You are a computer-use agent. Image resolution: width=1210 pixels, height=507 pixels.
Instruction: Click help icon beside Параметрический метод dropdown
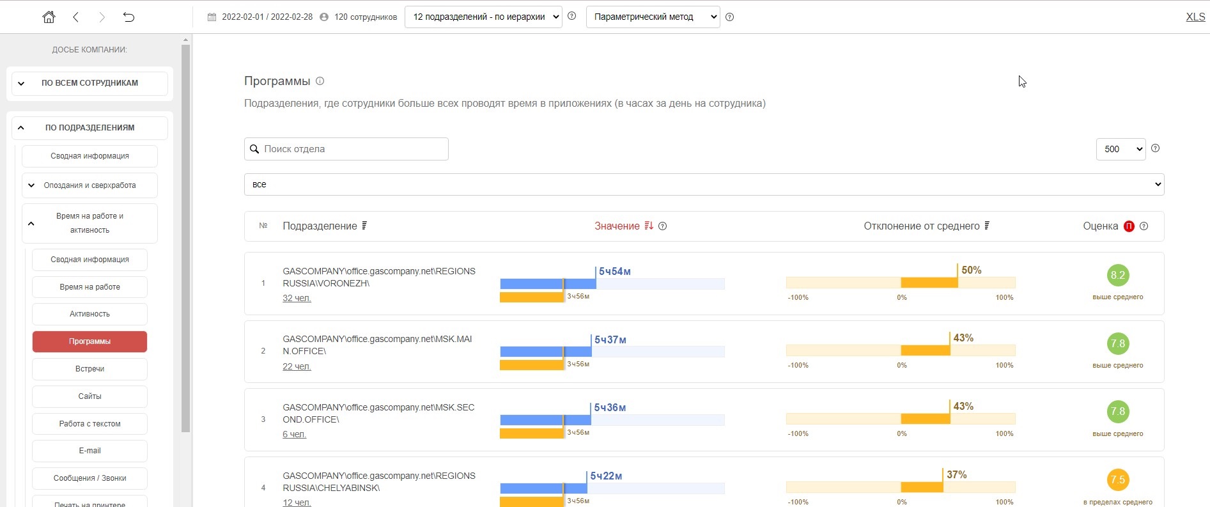730,17
